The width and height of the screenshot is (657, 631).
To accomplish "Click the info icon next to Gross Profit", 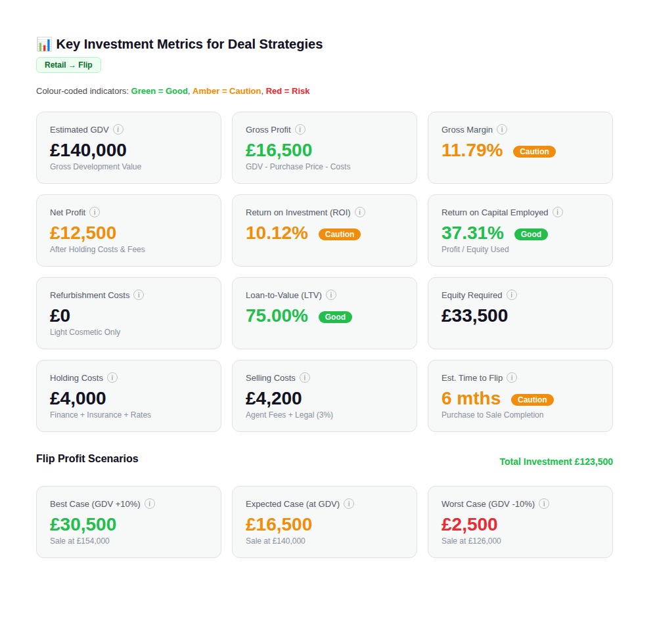I will (300, 129).
